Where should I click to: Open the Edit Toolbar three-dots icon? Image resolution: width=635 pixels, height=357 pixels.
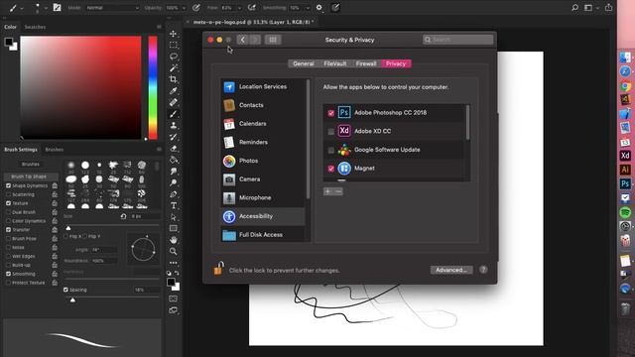click(x=174, y=263)
